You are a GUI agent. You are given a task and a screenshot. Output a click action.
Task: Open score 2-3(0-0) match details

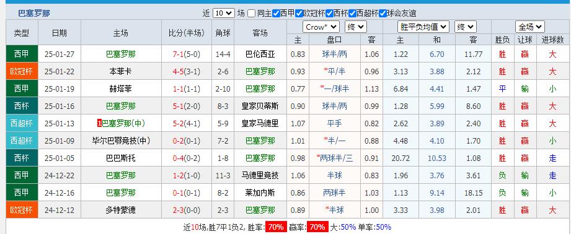point(187,210)
